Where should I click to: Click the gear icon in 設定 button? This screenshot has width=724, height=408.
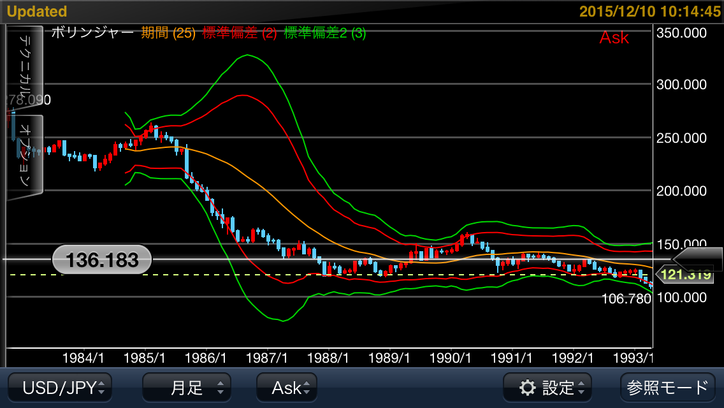click(x=528, y=388)
